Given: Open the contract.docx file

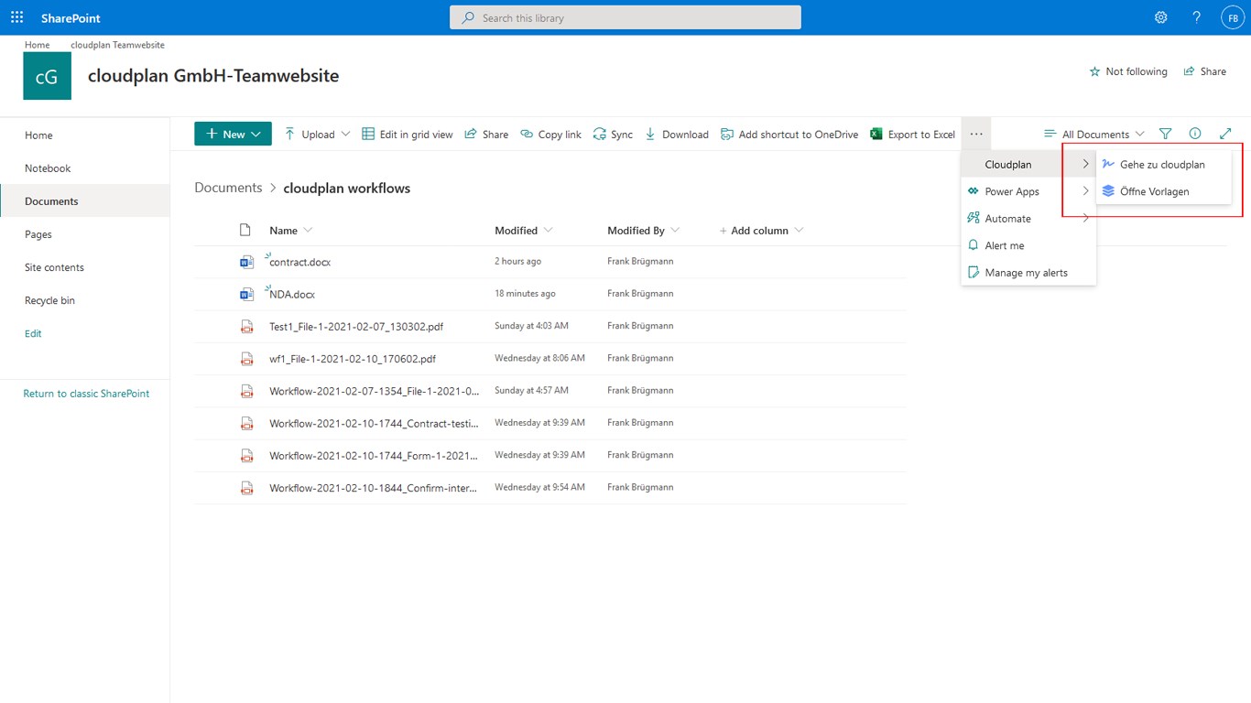Looking at the screenshot, I should pos(299,262).
